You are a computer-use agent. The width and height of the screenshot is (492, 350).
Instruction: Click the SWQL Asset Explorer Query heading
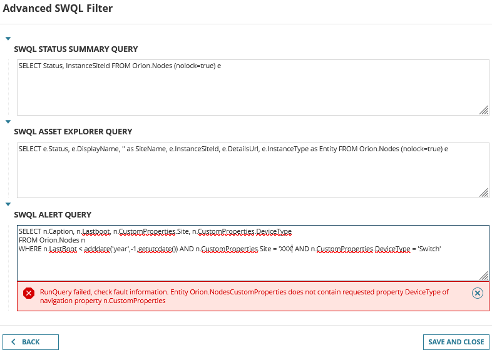click(73, 132)
